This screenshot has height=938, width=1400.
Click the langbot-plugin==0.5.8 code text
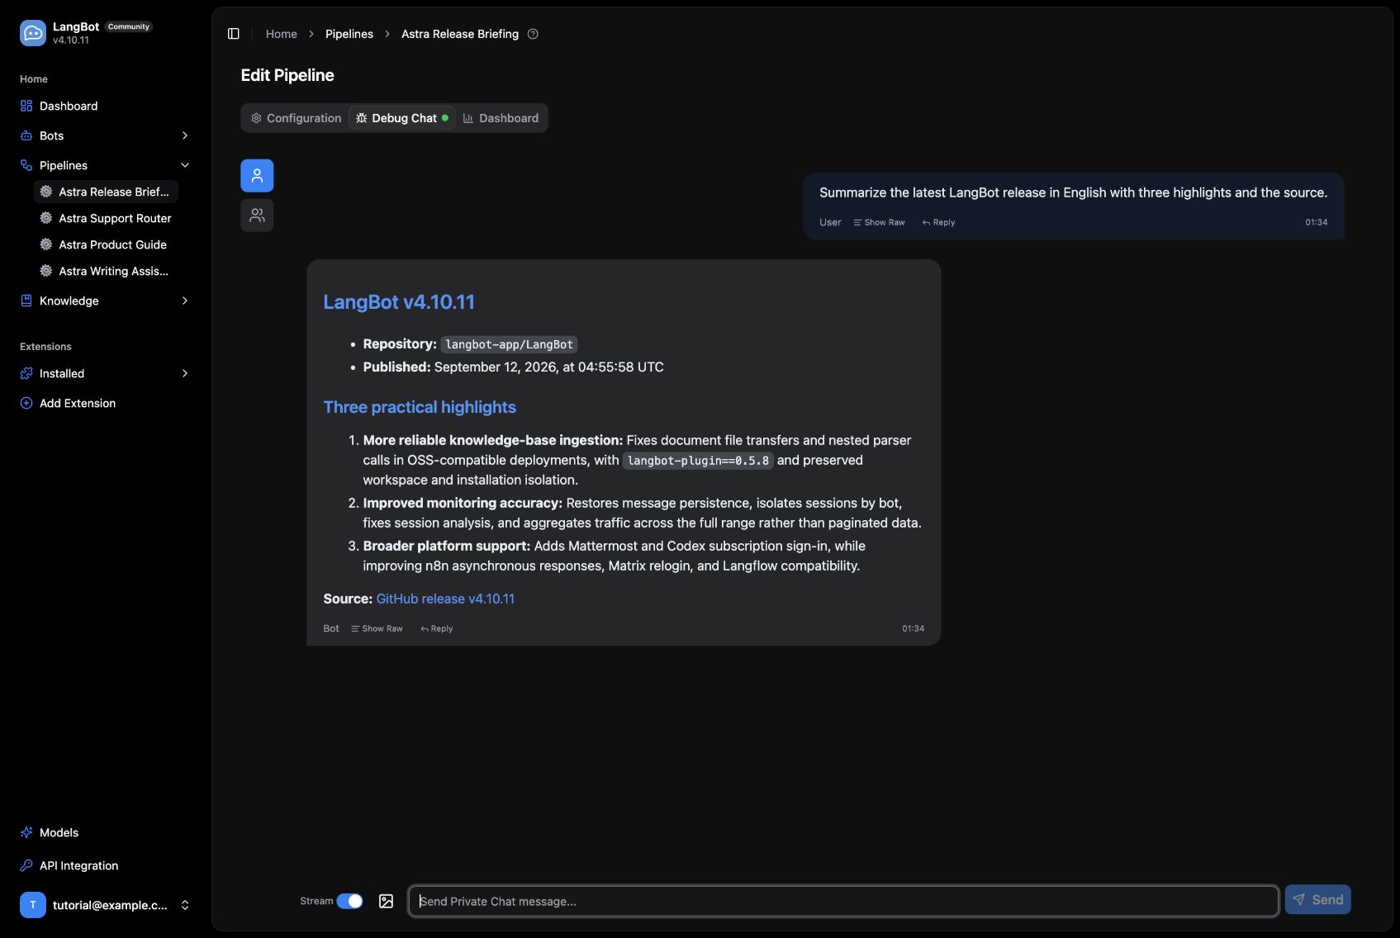pyautogui.click(x=698, y=461)
